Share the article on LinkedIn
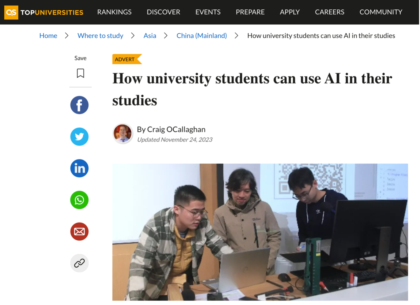420x305 pixels. (x=79, y=168)
